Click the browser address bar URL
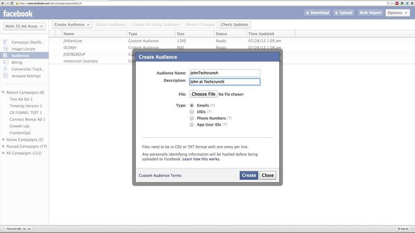The height and width of the screenshot is (233, 415). coord(50,4)
